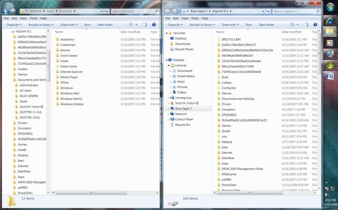Select the $RECYCLE.BIN folder in the right window

[x=231, y=39]
